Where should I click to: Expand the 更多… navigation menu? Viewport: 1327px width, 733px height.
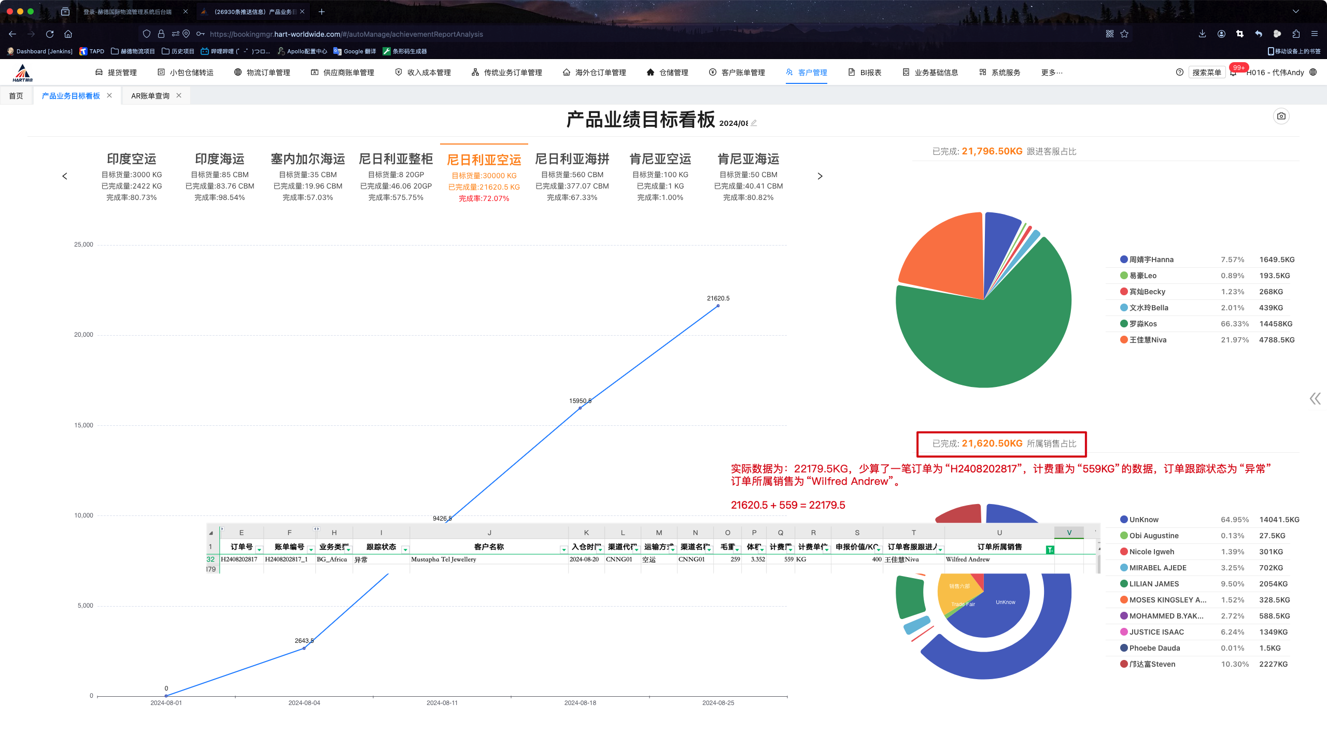coord(1051,73)
